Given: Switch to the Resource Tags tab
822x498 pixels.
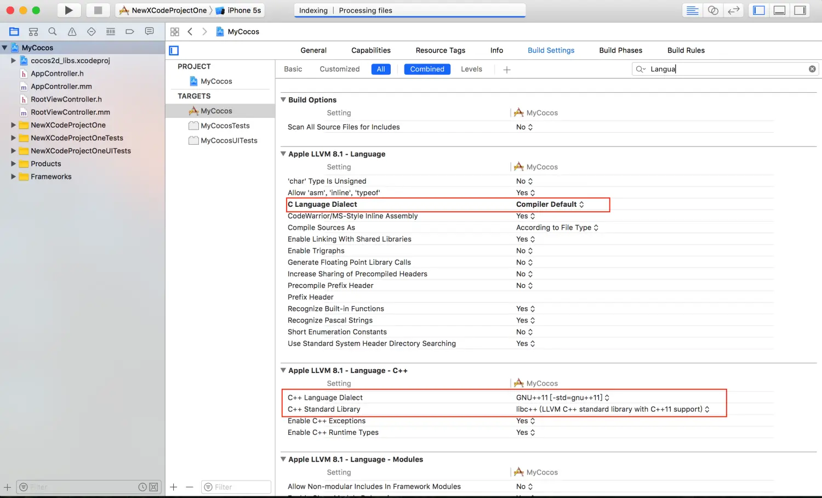Looking at the screenshot, I should coord(441,50).
